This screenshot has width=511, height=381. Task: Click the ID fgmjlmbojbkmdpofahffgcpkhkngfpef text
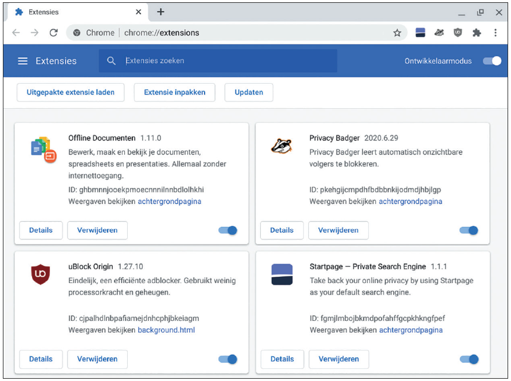point(377,318)
